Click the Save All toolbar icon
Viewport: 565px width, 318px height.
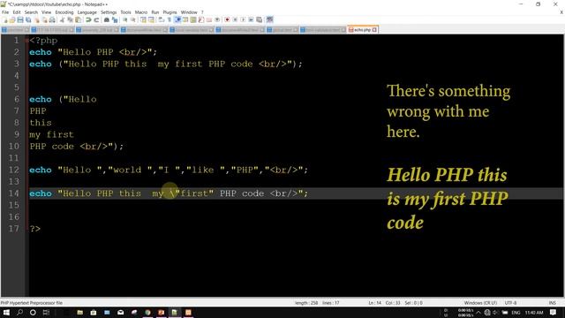click(28, 19)
